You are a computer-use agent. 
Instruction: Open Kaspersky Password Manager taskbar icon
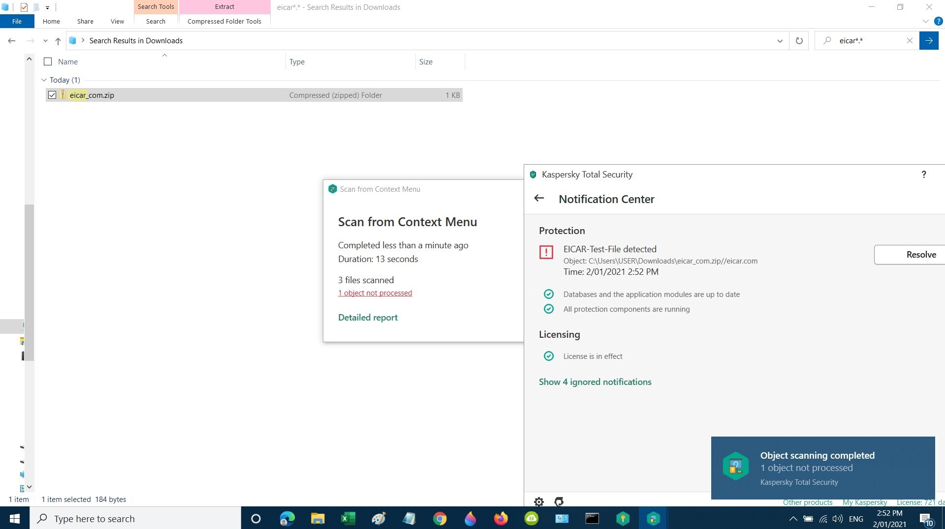point(623,518)
